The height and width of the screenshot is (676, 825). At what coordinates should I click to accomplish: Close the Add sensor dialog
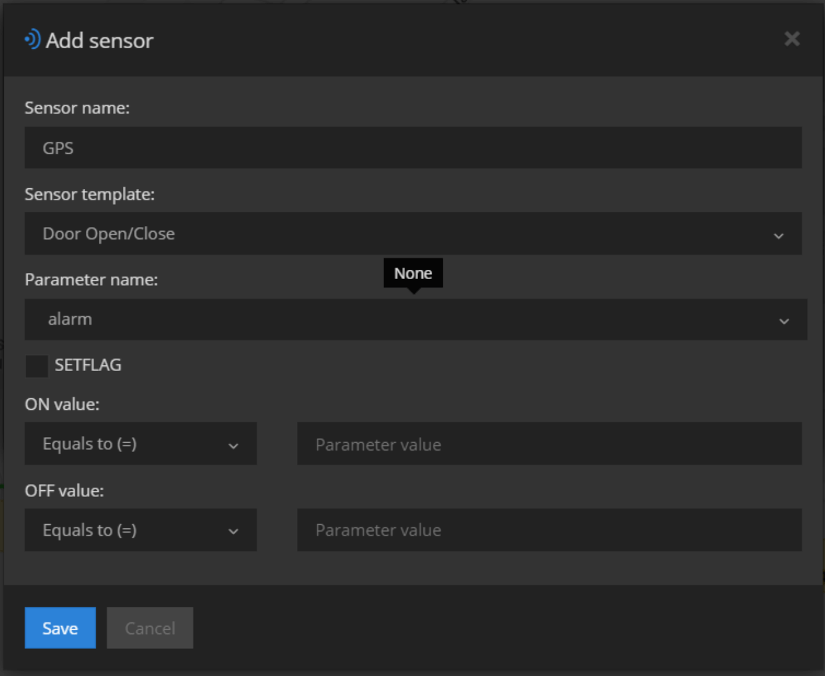pyautogui.click(x=792, y=39)
